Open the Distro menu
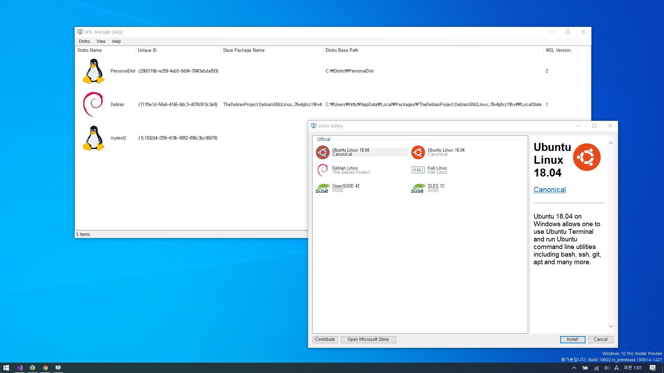The width and height of the screenshot is (664, 373). point(84,41)
